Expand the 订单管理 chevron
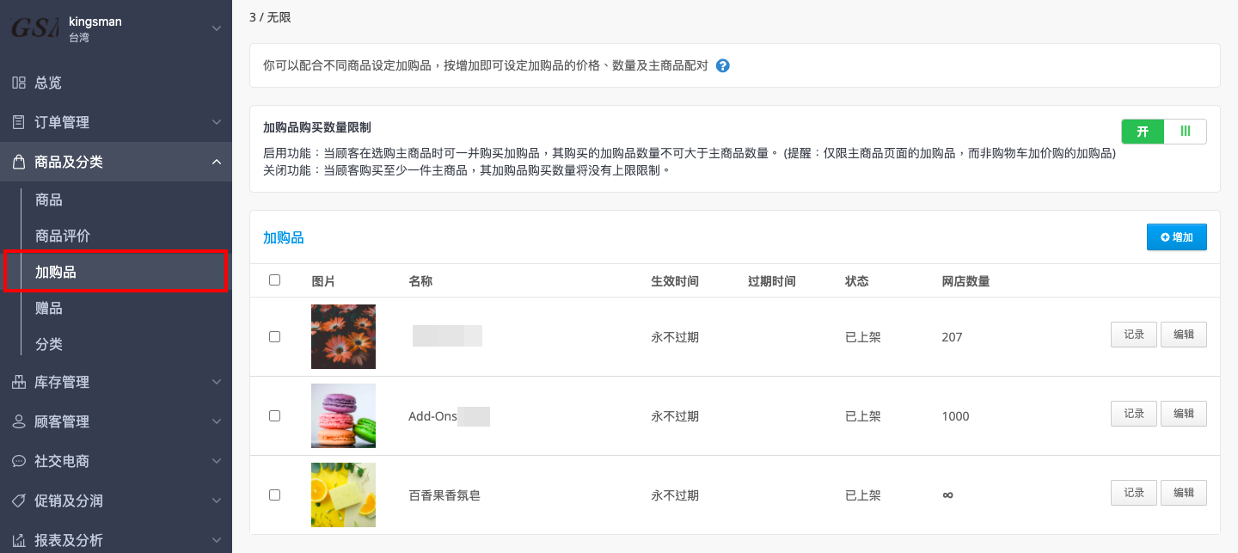This screenshot has height=553, width=1238. [x=216, y=122]
